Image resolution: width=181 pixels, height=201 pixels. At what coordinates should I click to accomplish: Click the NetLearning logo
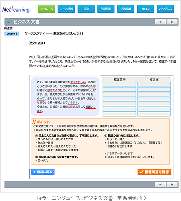(x=16, y=9)
